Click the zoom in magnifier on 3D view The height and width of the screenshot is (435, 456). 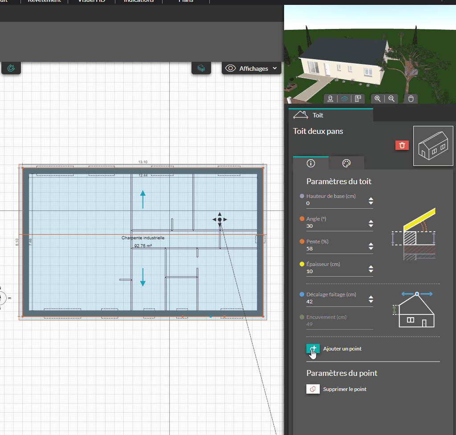point(378,99)
